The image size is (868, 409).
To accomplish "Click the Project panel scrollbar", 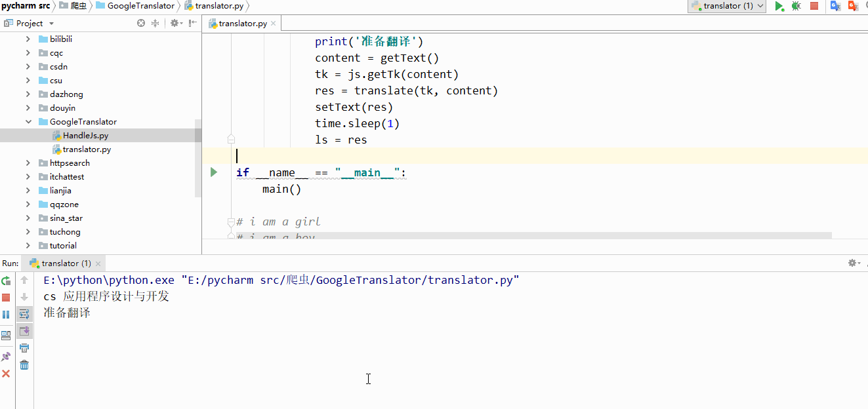I will point(198,157).
